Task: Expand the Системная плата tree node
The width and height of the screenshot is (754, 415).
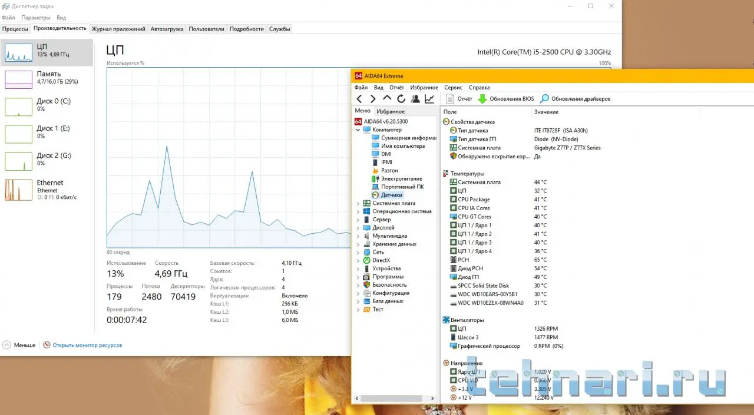Action: (x=358, y=203)
